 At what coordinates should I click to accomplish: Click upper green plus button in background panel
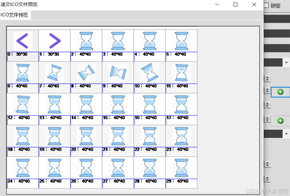pyautogui.click(x=280, y=92)
